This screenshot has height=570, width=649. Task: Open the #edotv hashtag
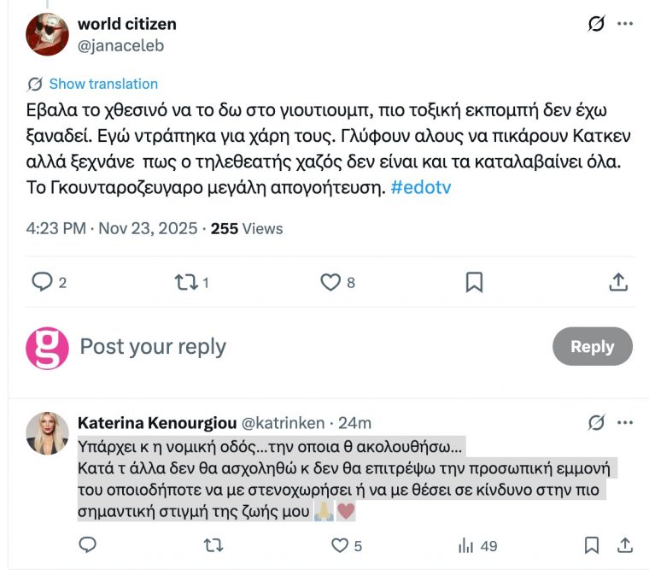[x=421, y=187]
